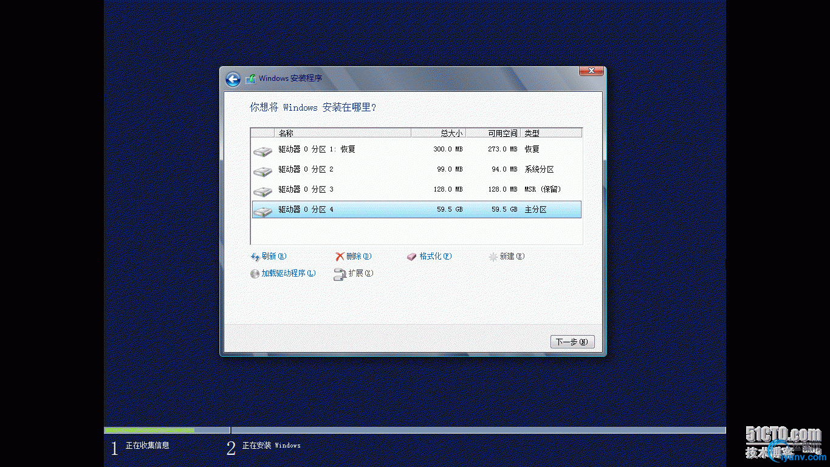Image resolution: width=830 pixels, height=467 pixels.
Task: Select drive icon for partition 1 恢复
Action: tap(262, 150)
